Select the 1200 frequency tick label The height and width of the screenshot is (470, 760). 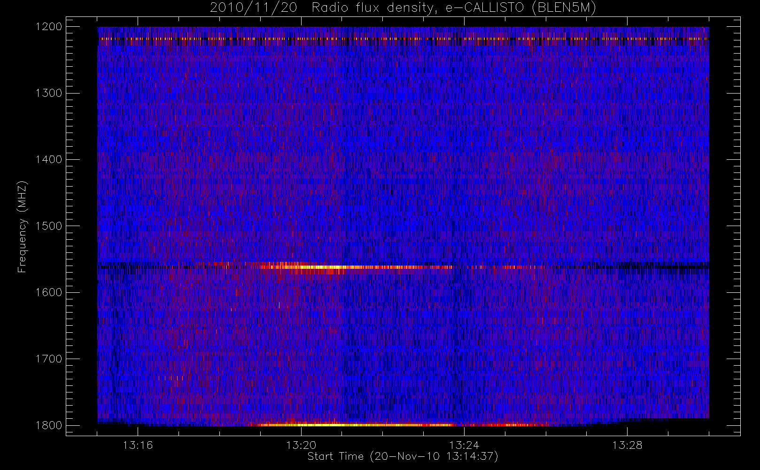pos(49,27)
